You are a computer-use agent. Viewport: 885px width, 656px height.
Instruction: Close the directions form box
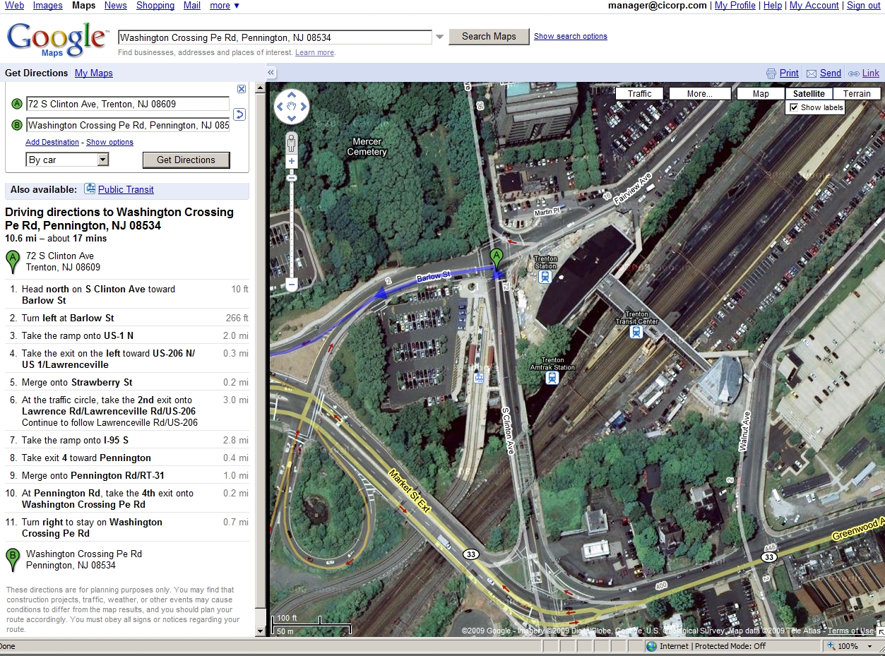(x=242, y=89)
